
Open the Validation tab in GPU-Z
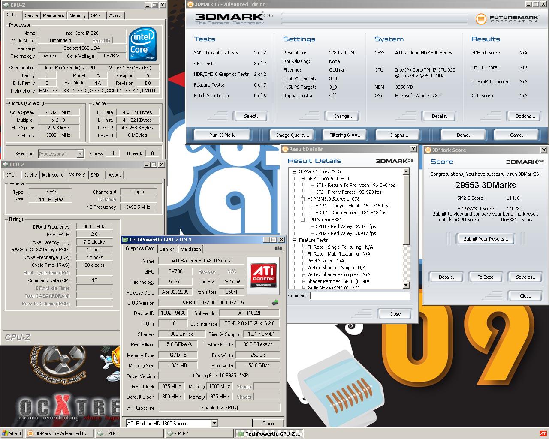191,249
